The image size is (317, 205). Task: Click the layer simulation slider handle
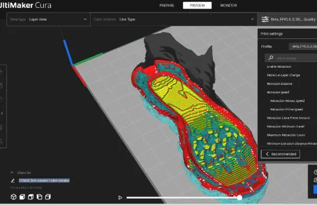(239, 198)
